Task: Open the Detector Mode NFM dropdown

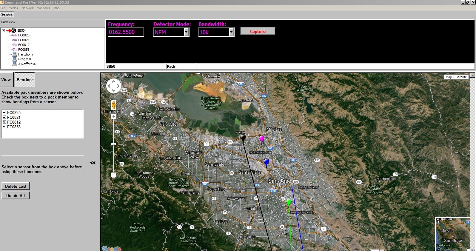Action: [187, 32]
